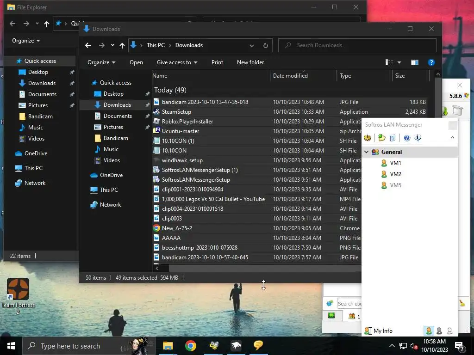The height and width of the screenshot is (355, 474).
Task: Click the blue help question icon in Messenger
Action: 407,138
